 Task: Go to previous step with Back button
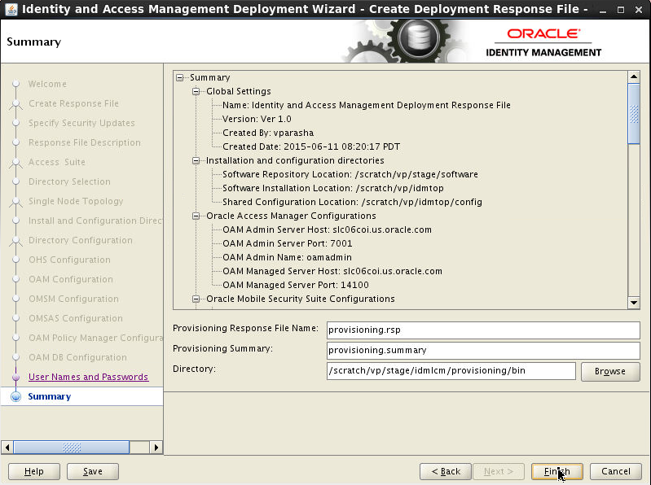pyautogui.click(x=446, y=471)
